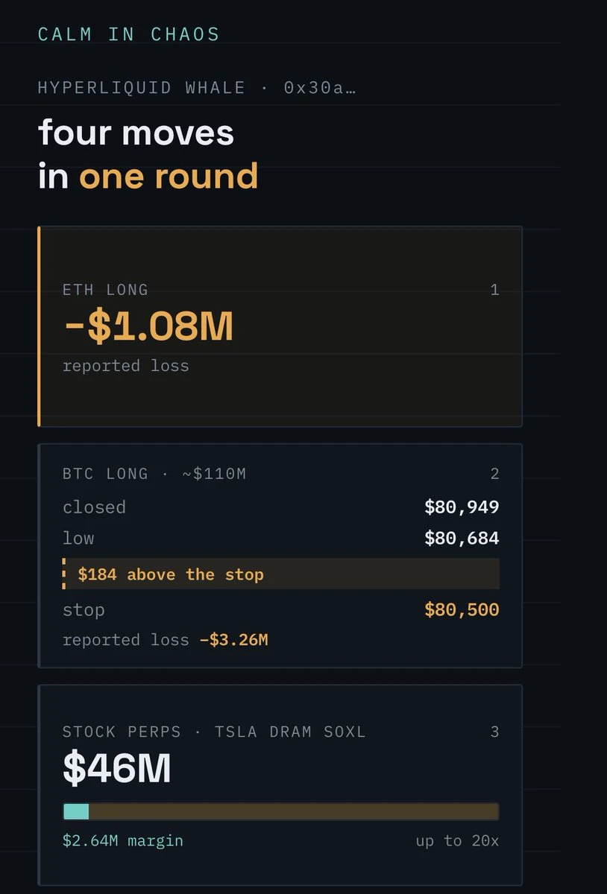Image resolution: width=607 pixels, height=894 pixels.
Task: Select card number 1 badge
Action: click(x=494, y=290)
